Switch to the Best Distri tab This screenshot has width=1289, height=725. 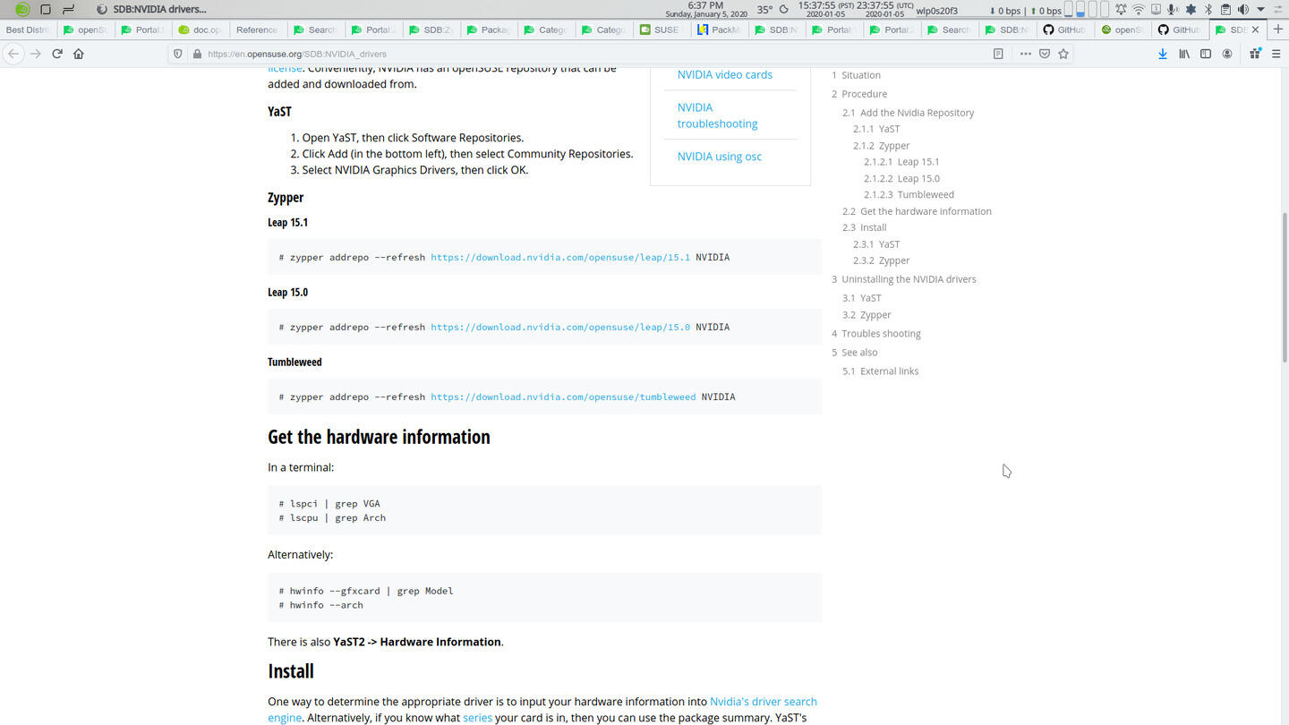click(x=29, y=30)
